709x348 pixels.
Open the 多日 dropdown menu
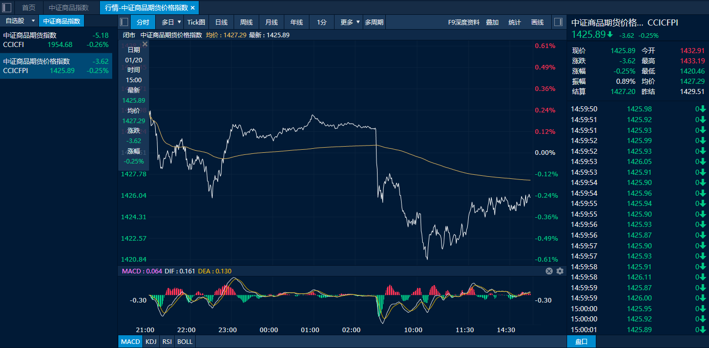pyautogui.click(x=179, y=22)
